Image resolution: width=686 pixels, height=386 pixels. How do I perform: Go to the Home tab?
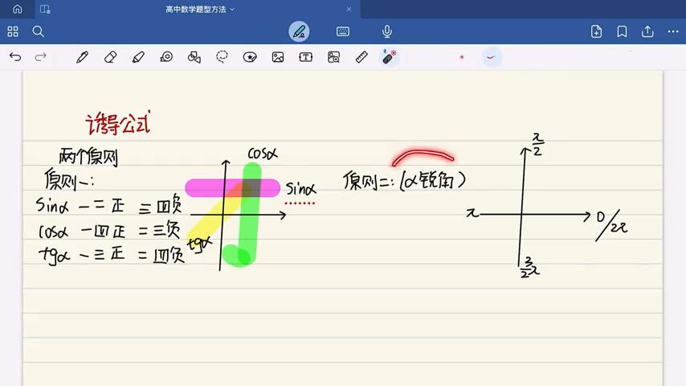pyautogui.click(x=17, y=10)
